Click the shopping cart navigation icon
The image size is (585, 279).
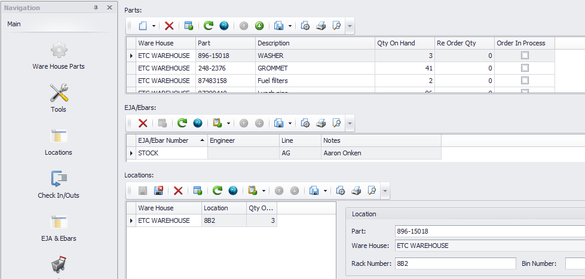point(59,265)
